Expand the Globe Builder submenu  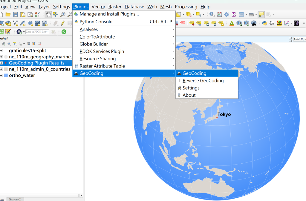[x=124, y=44]
